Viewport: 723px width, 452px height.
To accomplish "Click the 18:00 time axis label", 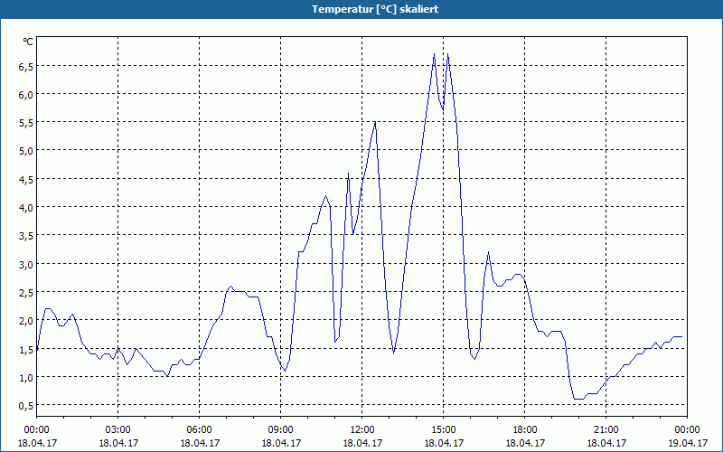I will (x=525, y=430).
